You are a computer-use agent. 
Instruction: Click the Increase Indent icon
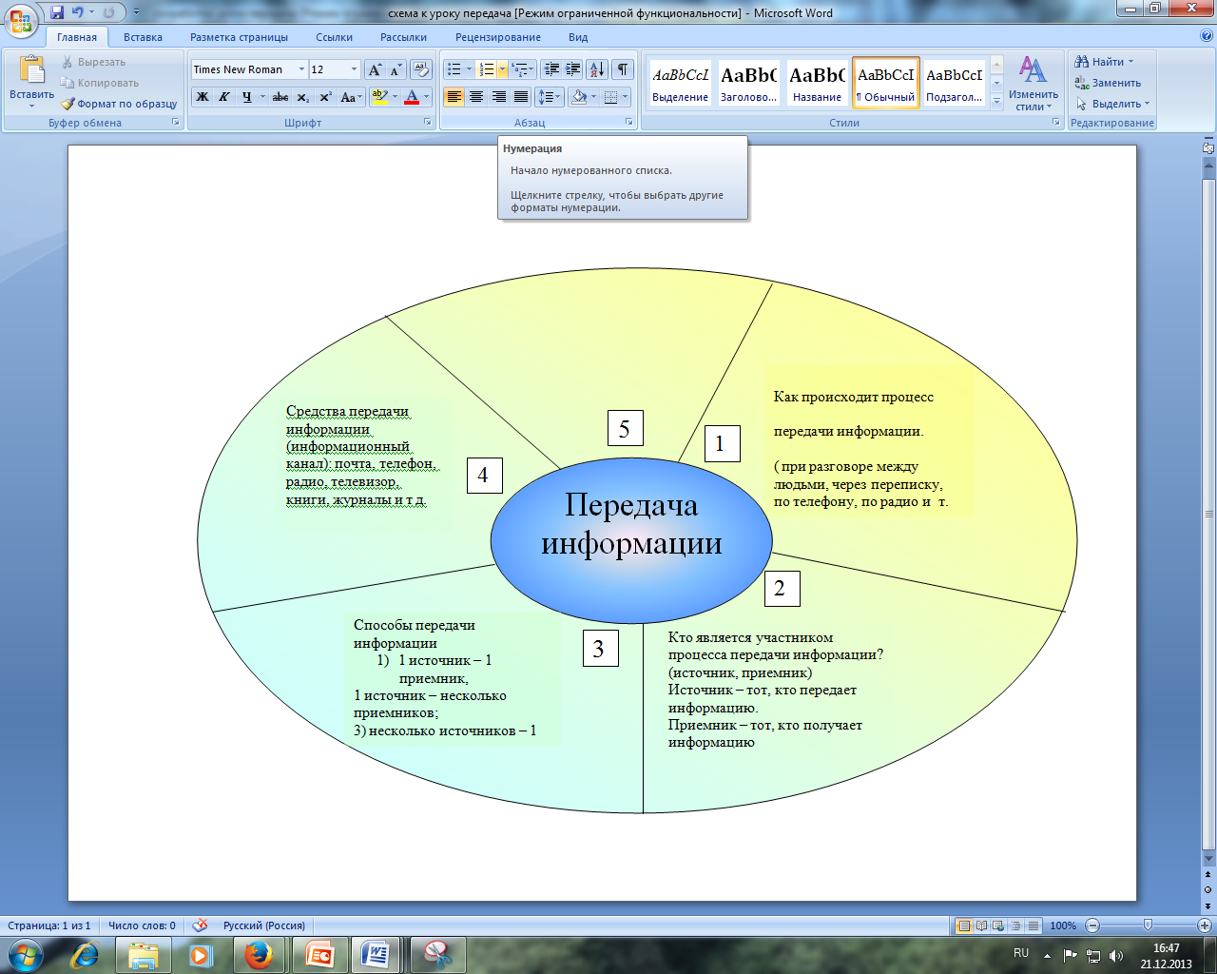(x=572, y=69)
